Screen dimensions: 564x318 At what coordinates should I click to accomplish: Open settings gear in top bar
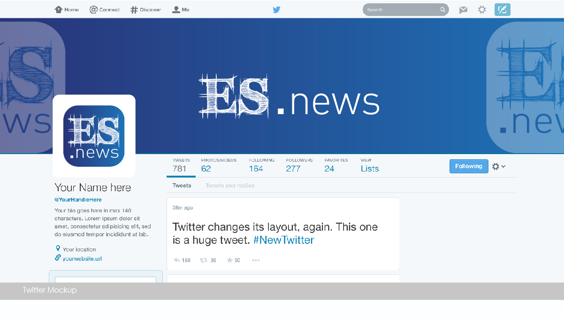coord(482,9)
